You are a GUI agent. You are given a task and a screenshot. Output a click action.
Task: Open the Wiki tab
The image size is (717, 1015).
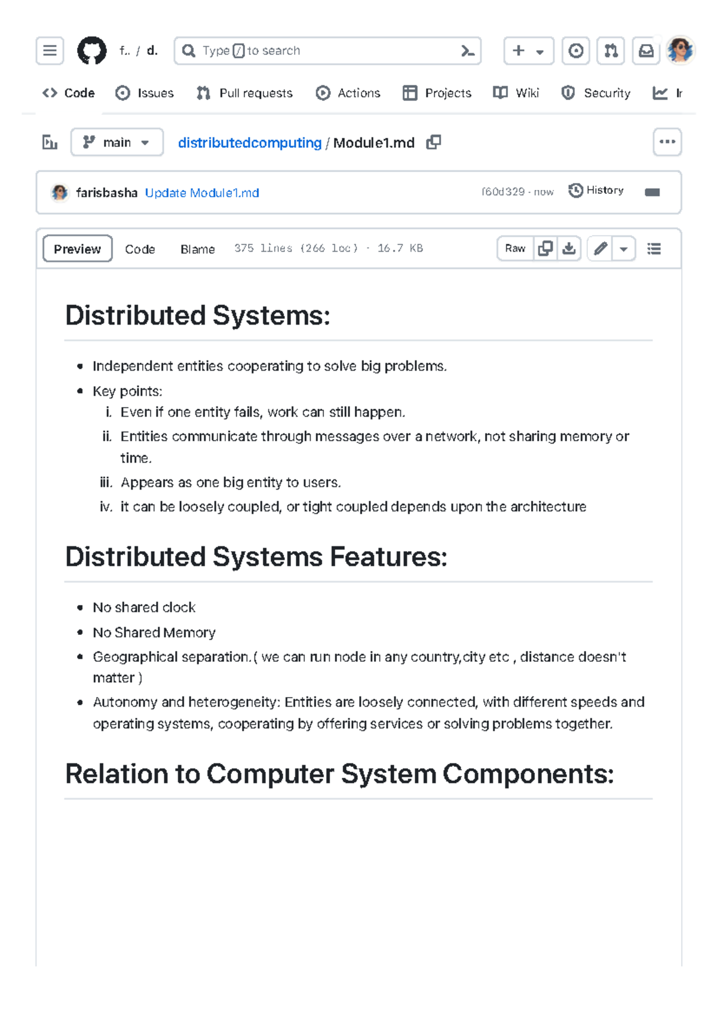pos(516,93)
